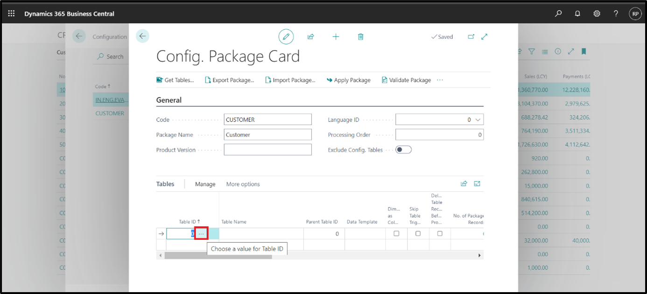Share the Tables subpage
This screenshot has height=294, width=647.
click(464, 184)
